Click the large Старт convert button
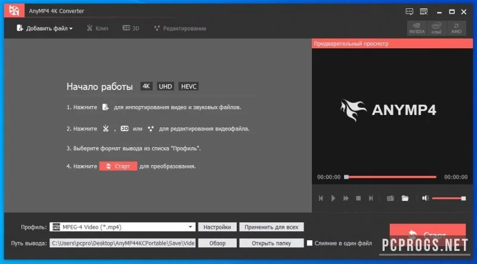The height and width of the screenshot is (264, 477). 428,234
